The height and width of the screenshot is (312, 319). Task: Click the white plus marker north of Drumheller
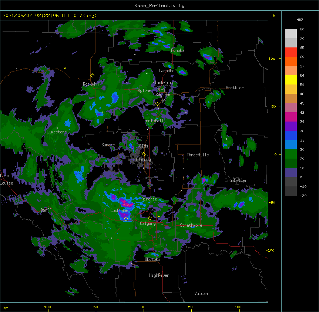coord(226,139)
